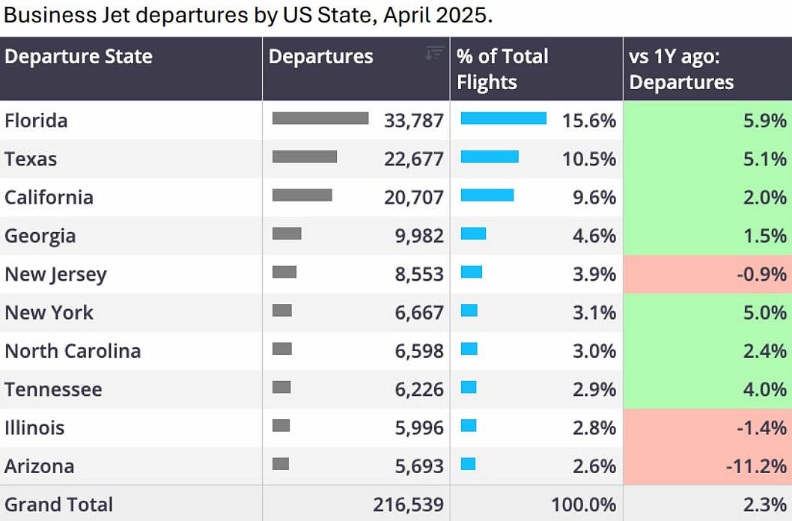Click Texas blue percent-of-total bar

coord(490,156)
